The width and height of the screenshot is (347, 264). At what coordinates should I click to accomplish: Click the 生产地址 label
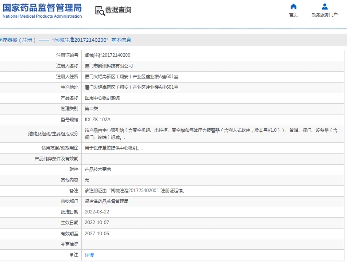(x=70, y=87)
